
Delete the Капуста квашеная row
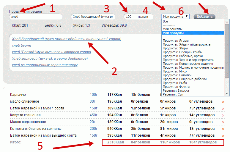point(223,115)
